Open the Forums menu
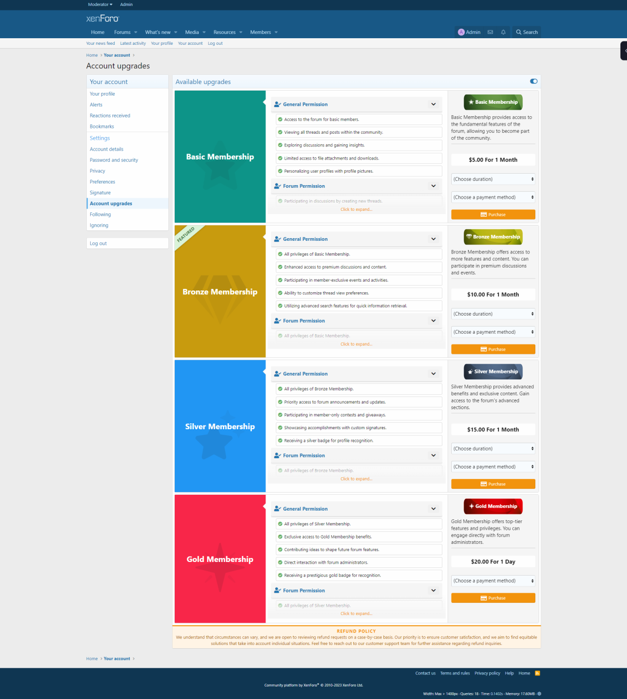The width and height of the screenshot is (627, 699). point(122,32)
